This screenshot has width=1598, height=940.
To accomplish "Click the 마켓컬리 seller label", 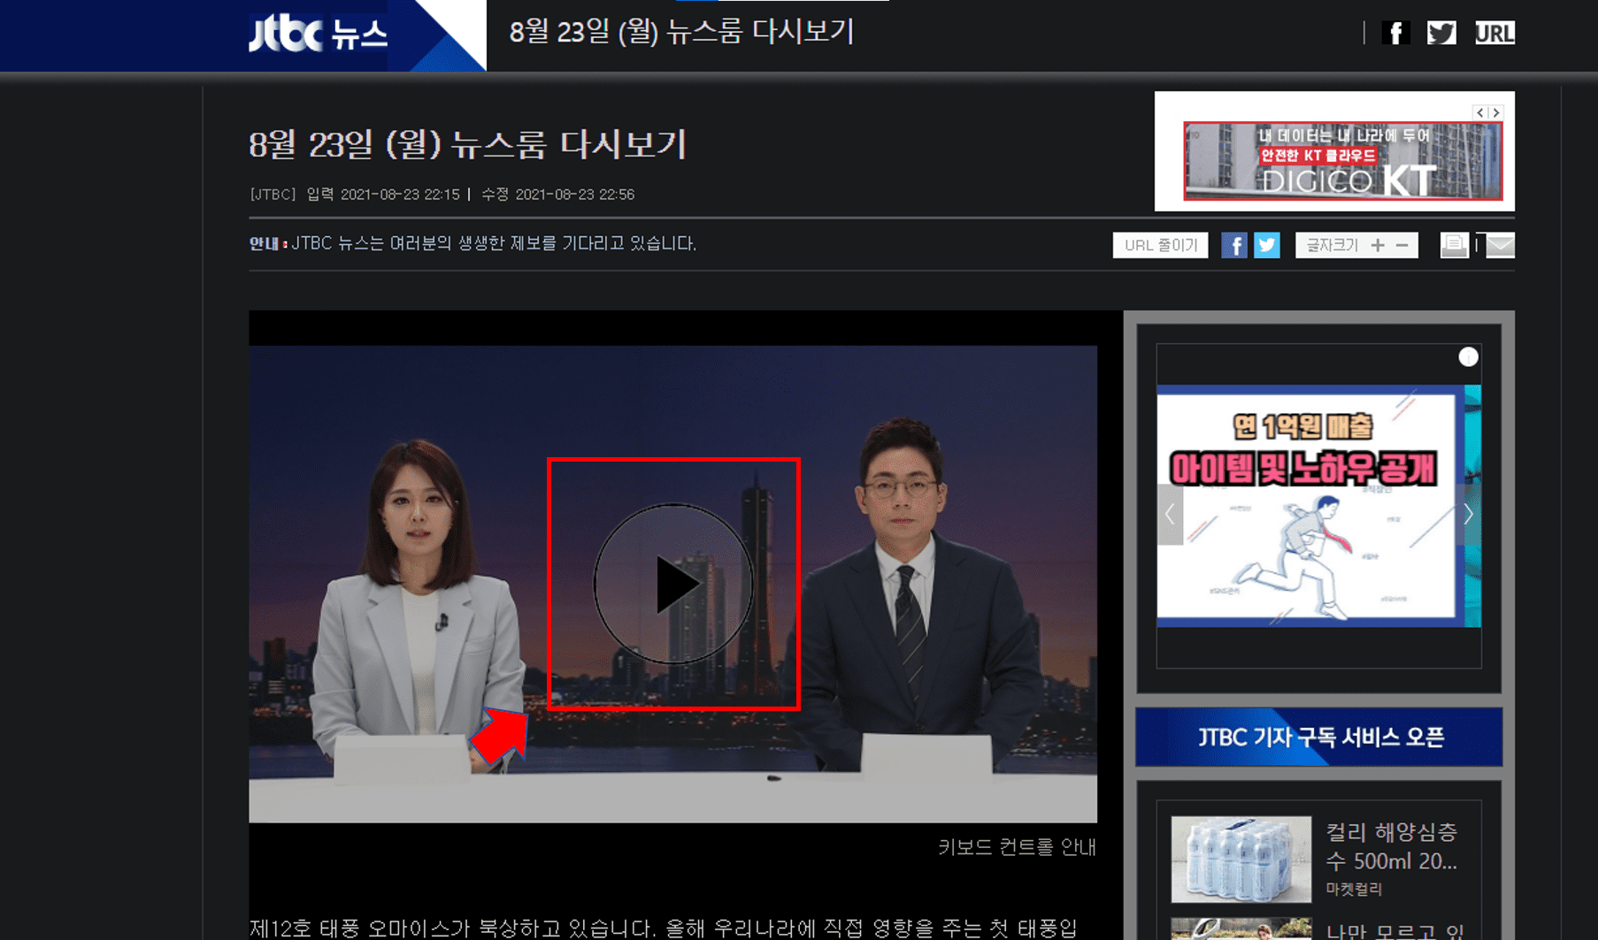I will (x=1354, y=889).
